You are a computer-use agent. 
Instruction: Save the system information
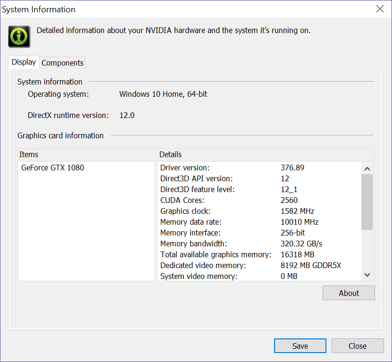coord(300,346)
